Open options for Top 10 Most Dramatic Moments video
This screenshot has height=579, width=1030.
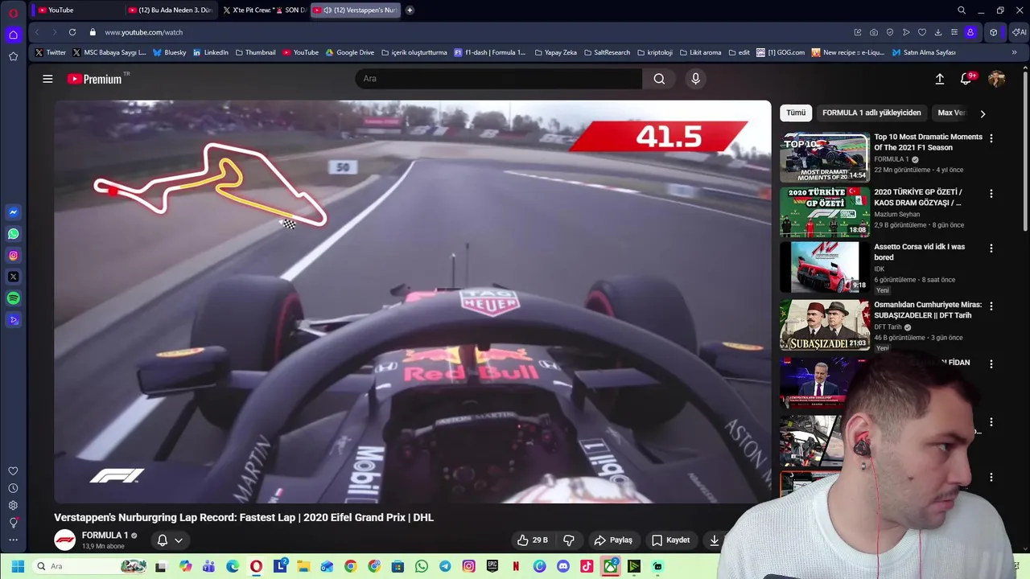[x=991, y=138]
